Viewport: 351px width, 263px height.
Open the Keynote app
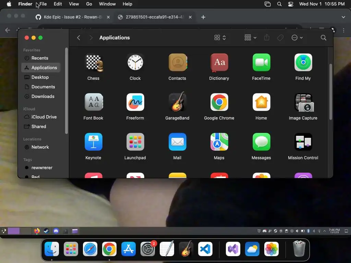[93, 142]
